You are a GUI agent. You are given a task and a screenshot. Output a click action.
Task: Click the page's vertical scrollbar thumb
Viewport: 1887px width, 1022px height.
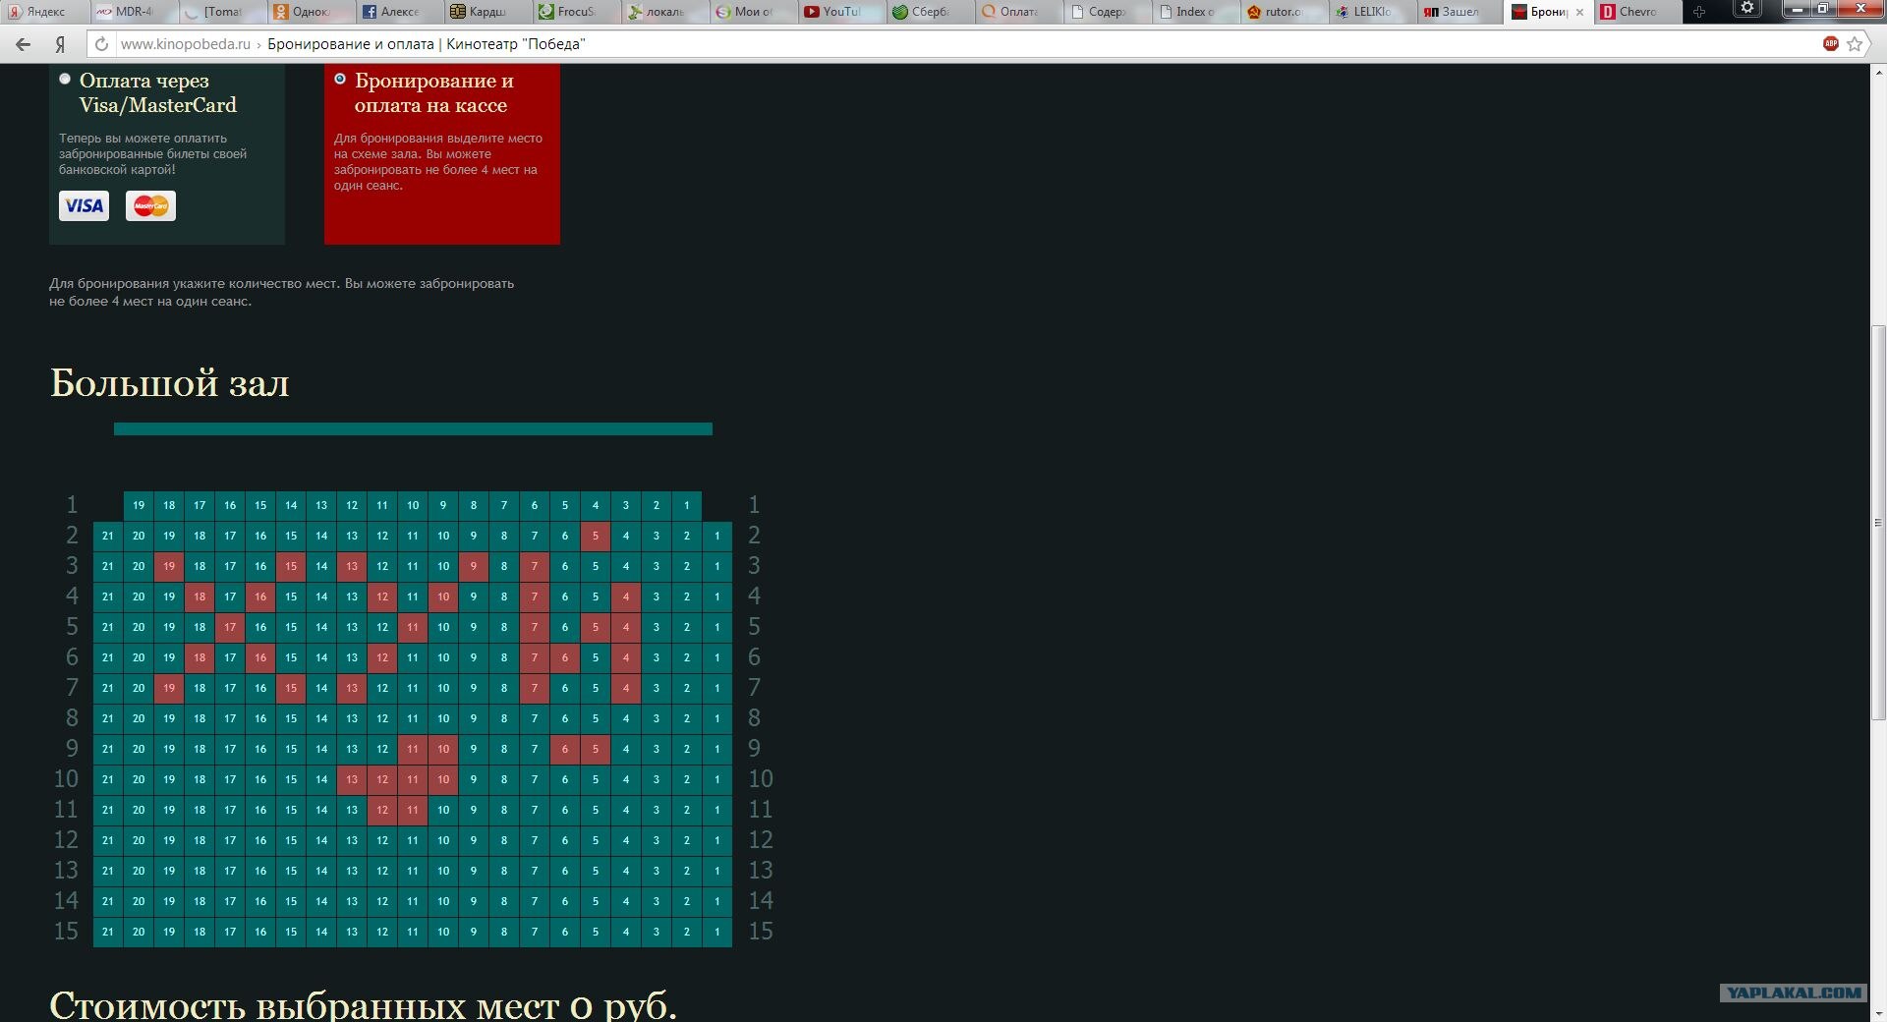tap(1878, 521)
